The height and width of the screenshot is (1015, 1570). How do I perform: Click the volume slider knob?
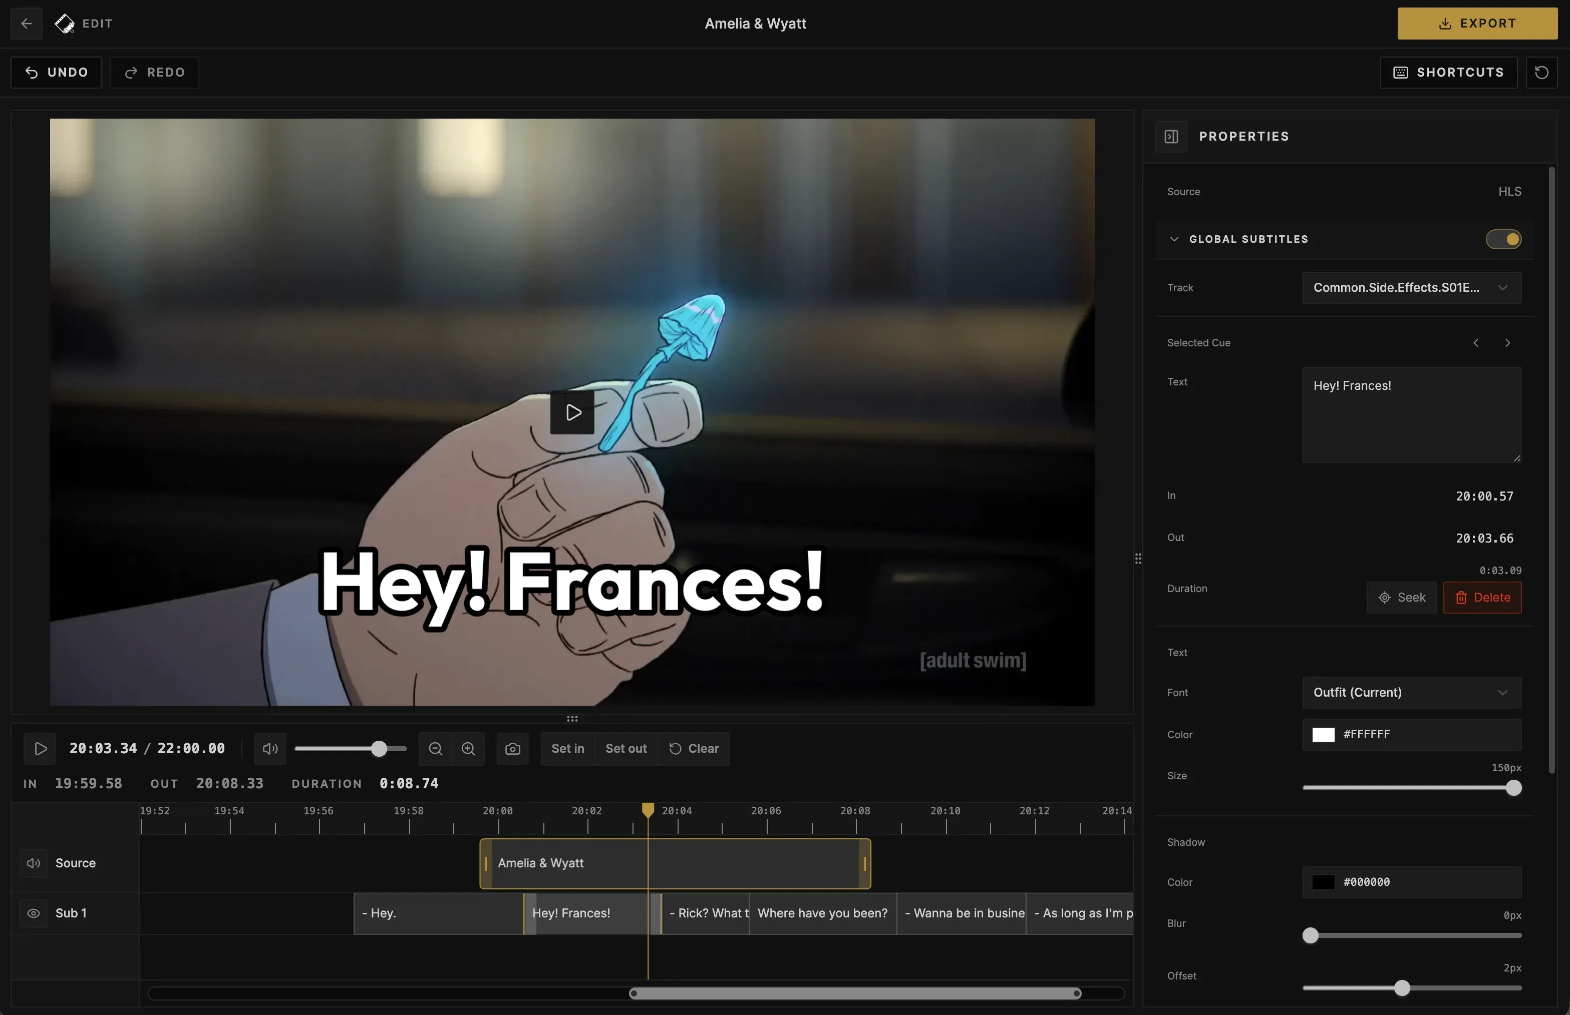pos(379,749)
